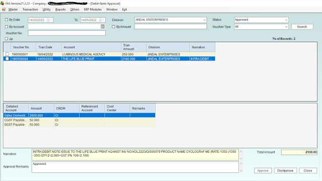This screenshot has height=181, width=322.
Task: Click the Exit menu item
Action: point(124,10)
